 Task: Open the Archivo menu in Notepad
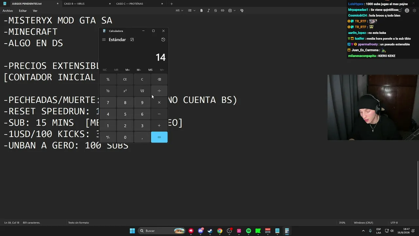8,11
